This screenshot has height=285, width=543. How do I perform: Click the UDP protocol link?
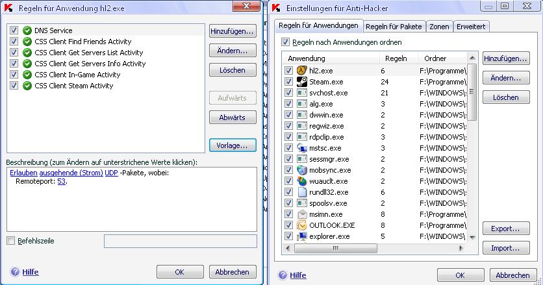[111, 173]
